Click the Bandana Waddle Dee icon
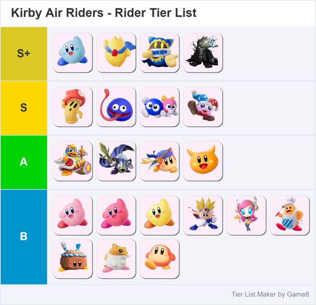 pyautogui.click(x=159, y=161)
